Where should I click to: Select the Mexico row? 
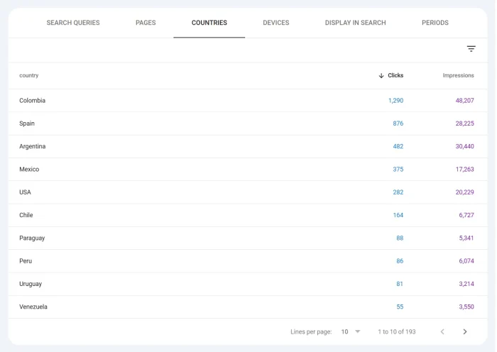tap(248, 169)
